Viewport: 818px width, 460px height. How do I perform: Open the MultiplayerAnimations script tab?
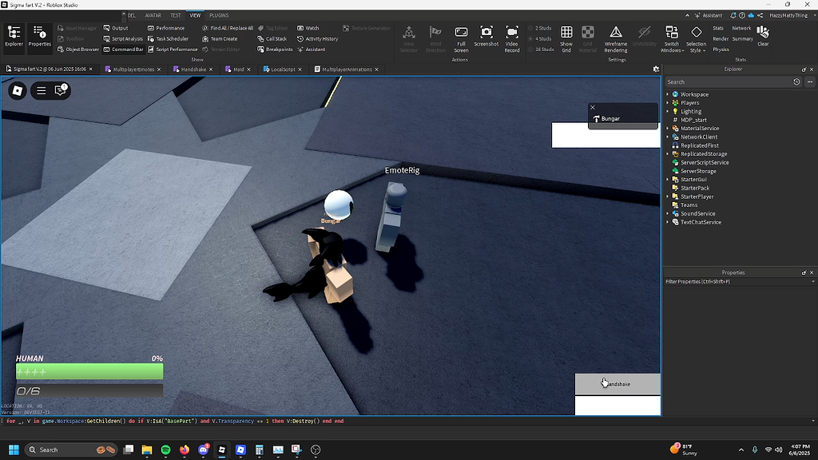pyautogui.click(x=347, y=69)
